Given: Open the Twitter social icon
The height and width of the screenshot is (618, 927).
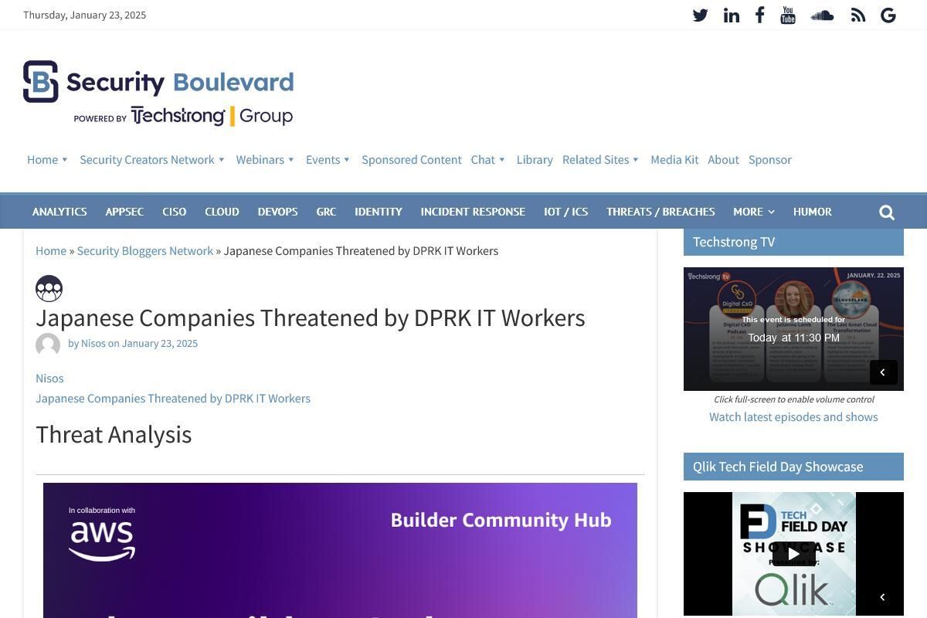Looking at the screenshot, I should click(700, 15).
